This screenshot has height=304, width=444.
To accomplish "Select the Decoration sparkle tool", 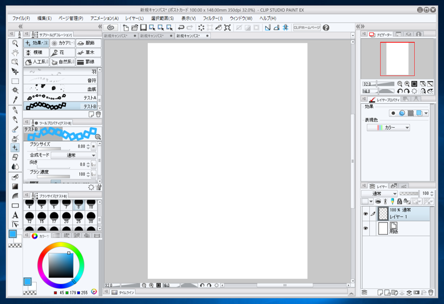I will (x=15, y=148).
